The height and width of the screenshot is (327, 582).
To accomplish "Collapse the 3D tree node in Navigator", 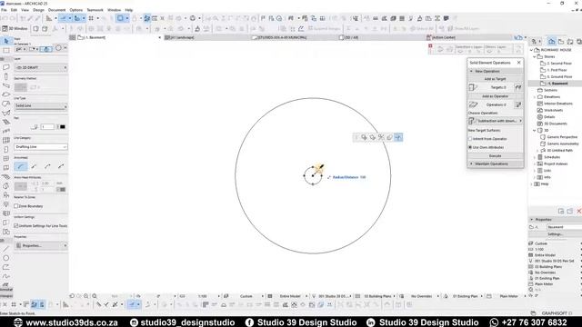I will (x=535, y=131).
